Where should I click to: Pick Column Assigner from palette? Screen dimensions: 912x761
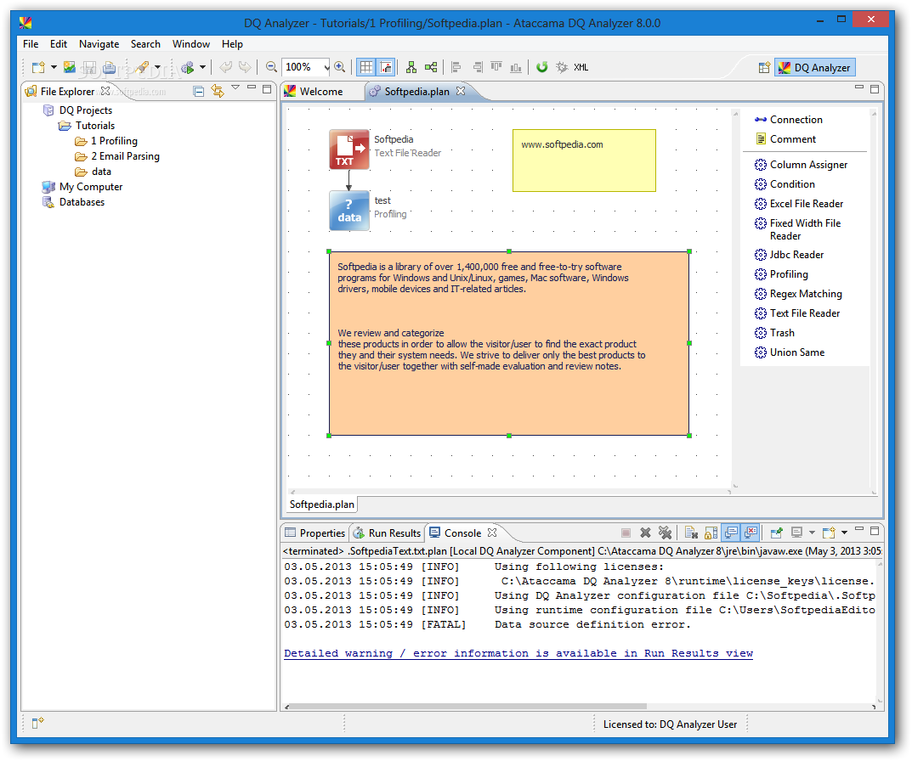(801, 165)
